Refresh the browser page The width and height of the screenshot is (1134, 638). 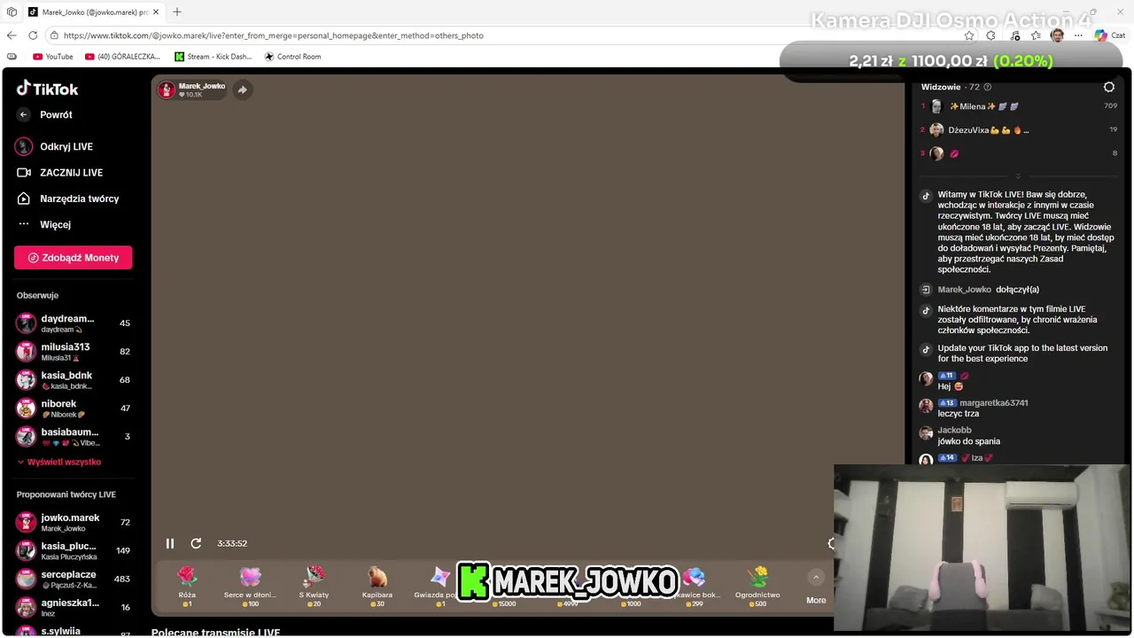click(x=33, y=35)
